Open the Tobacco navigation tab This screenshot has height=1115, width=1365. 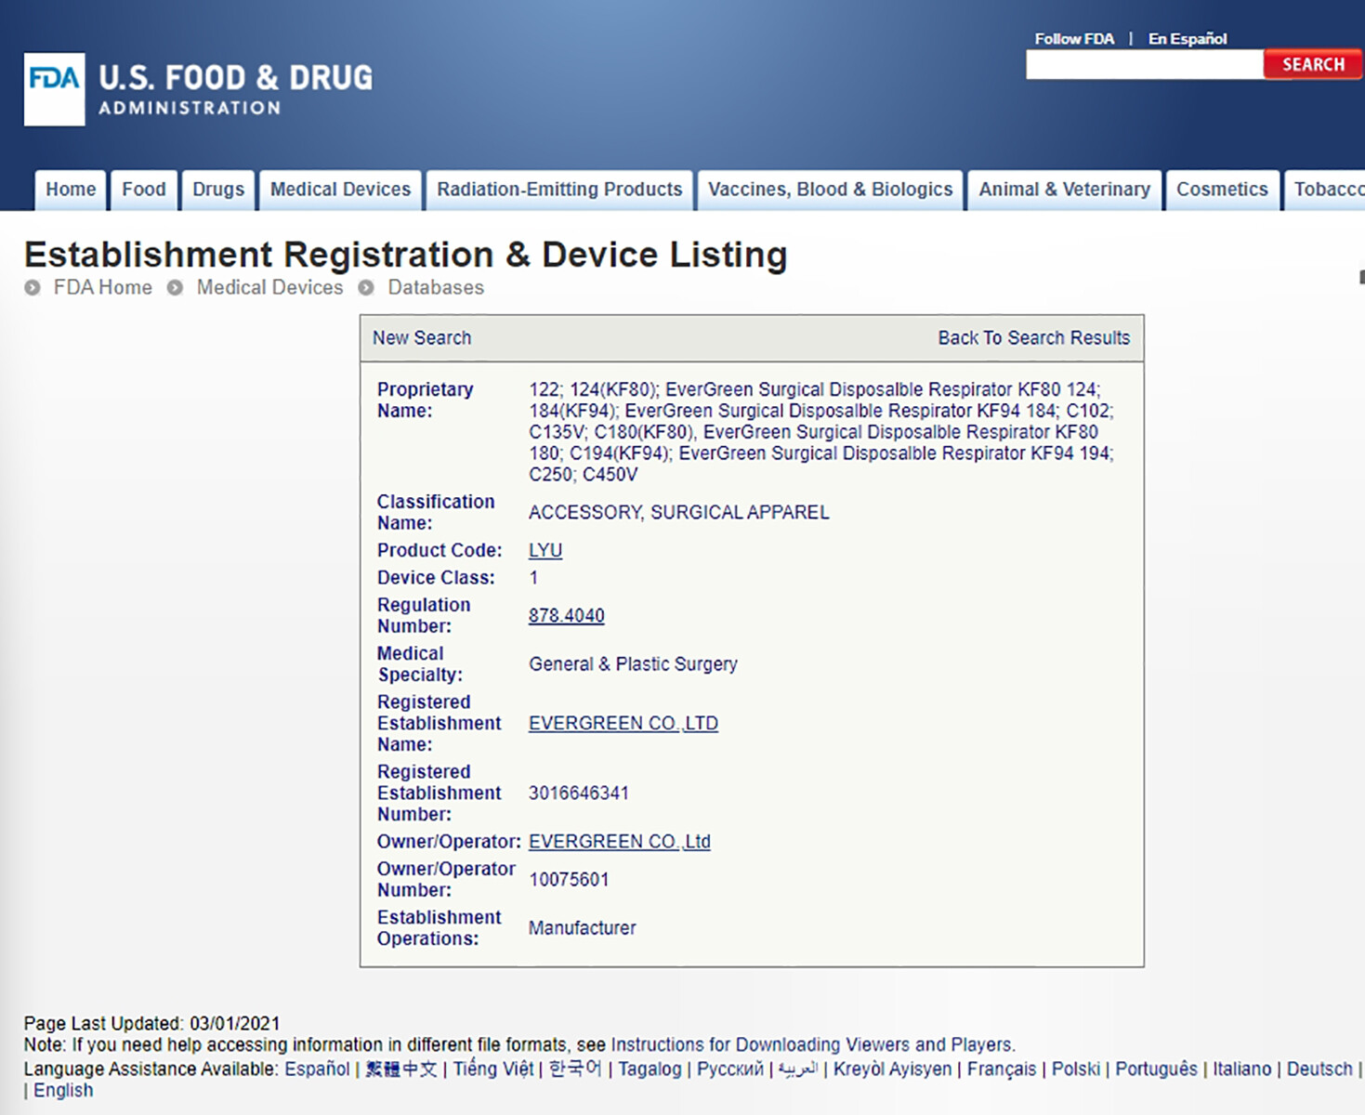(x=1325, y=190)
